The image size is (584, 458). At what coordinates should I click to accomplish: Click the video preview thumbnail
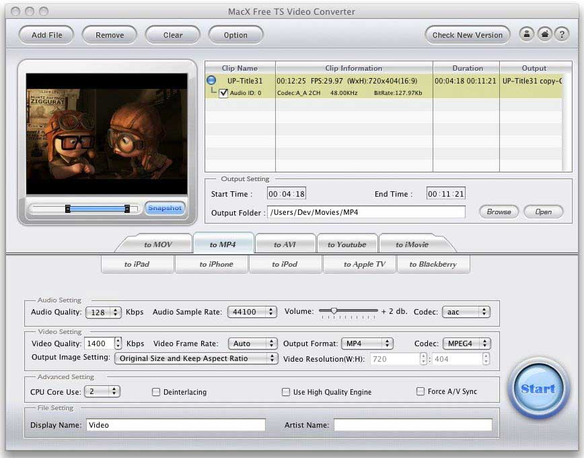click(106, 133)
